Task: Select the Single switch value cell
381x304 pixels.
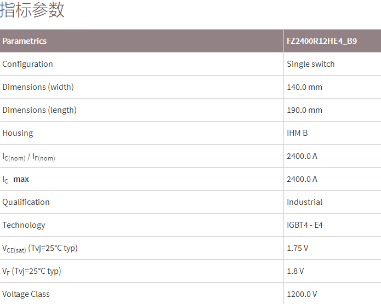Action: (310, 64)
